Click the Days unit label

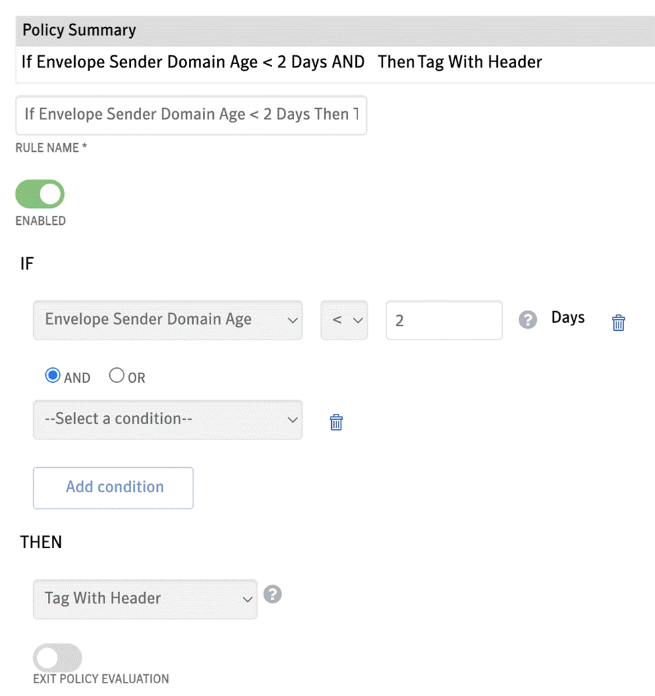tap(568, 318)
